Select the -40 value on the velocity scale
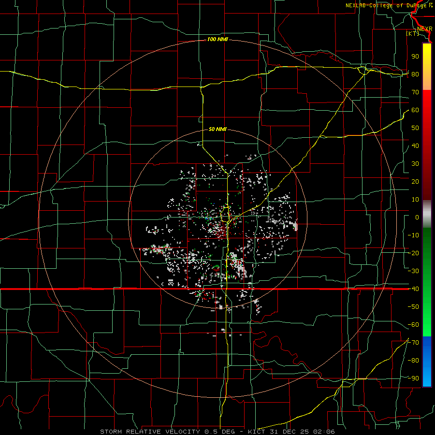435x435 pixels. tap(413, 289)
